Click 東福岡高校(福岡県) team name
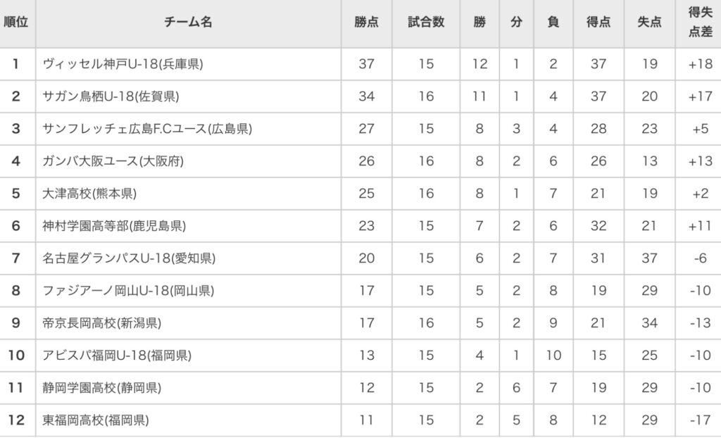Image resolution: width=721 pixels, height=438 pixels. [x=95, y=420]
